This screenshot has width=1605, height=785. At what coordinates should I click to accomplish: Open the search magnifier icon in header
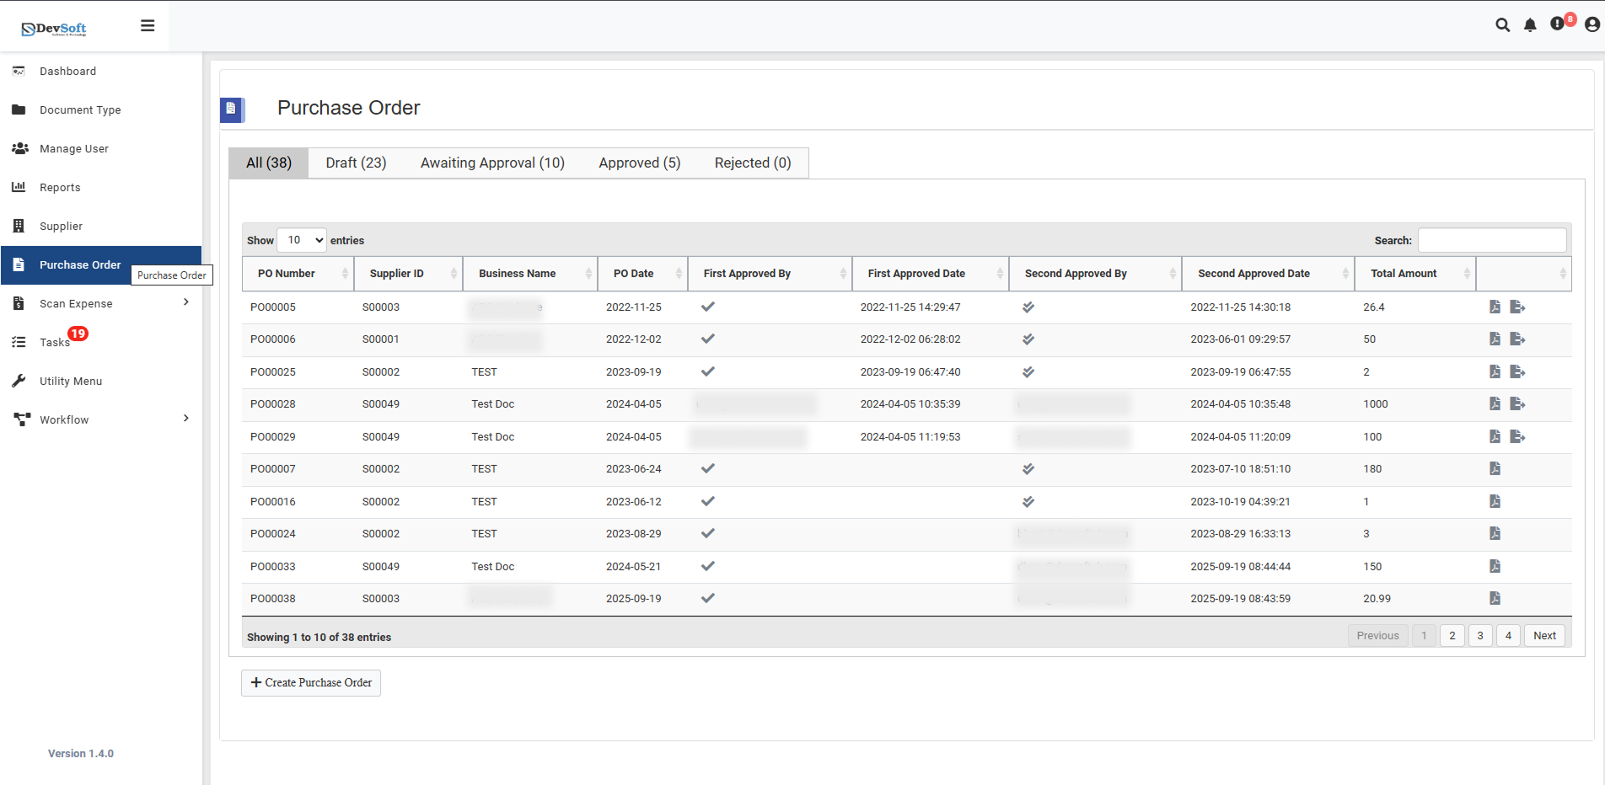click(1502, 25)
